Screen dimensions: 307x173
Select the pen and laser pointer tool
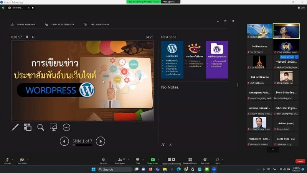point(15,127)
